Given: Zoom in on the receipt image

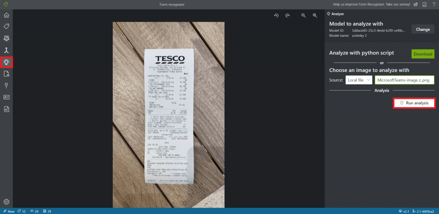Looking at the screenshot, I should (315, 15).
